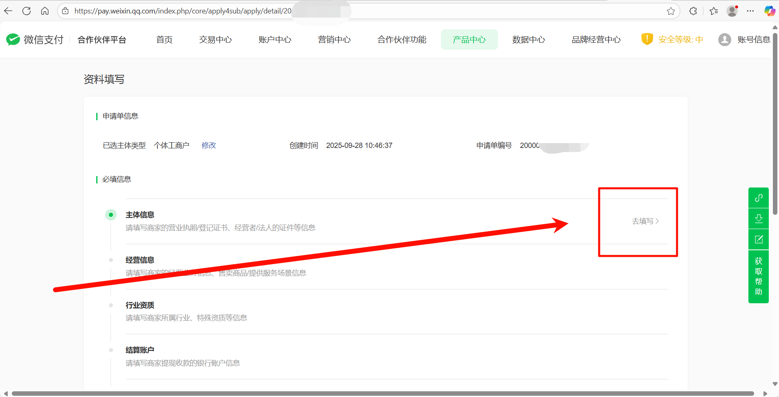Reload the page with refresh button
The height and width of the screenshot is (397, 779).
click(27, 11)
